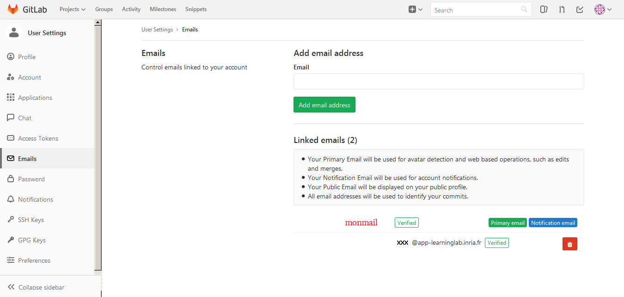Open SSH Keys settings in sidebar

(31, 220)
